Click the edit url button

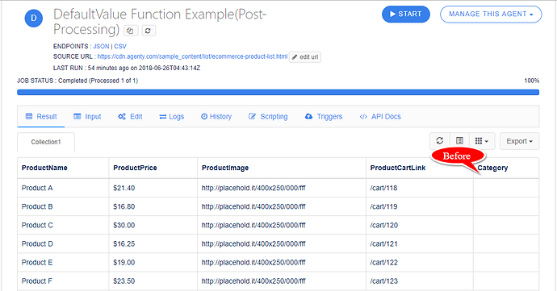pos(305,56)
